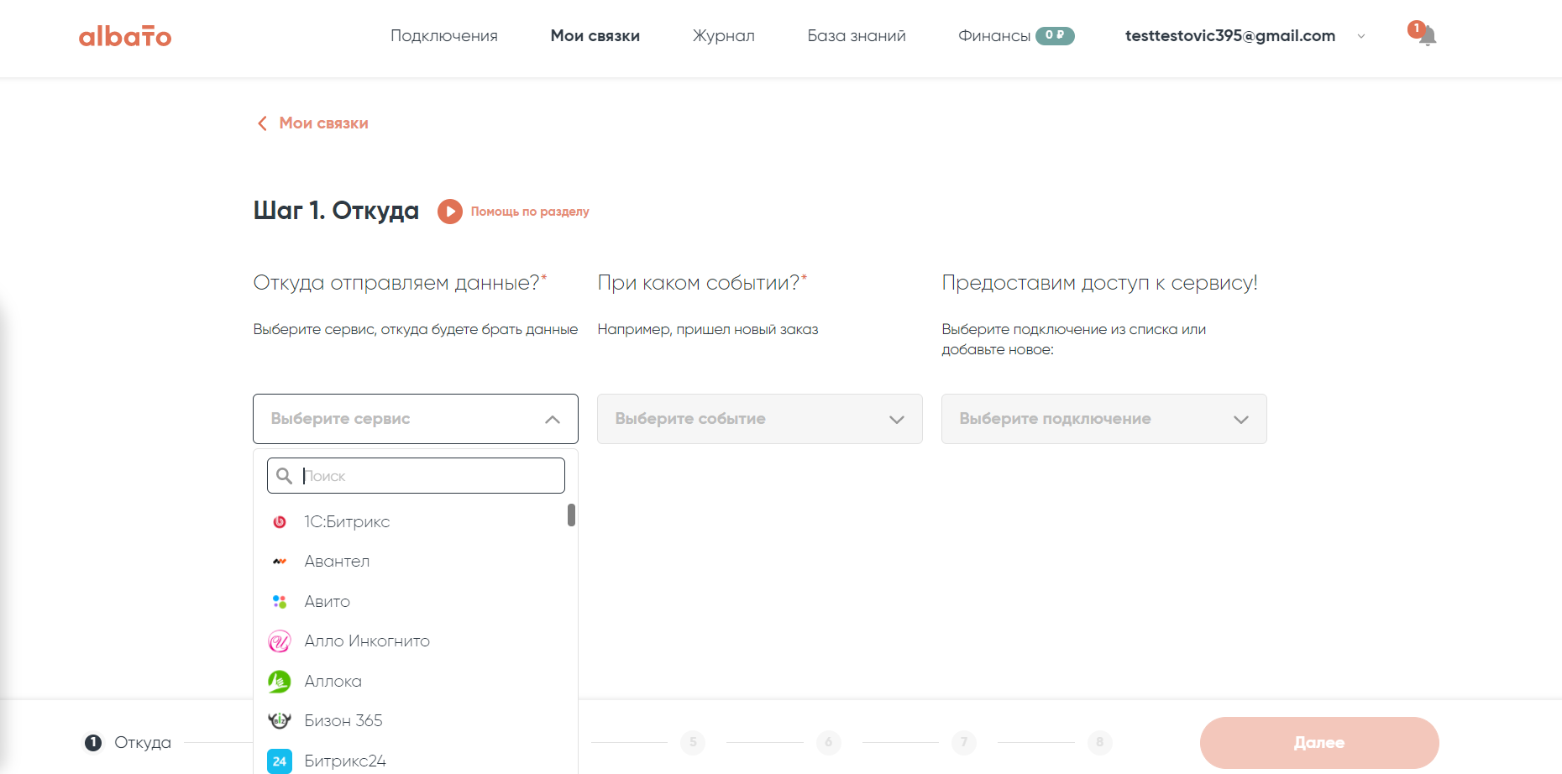Click the testtestovic395@gmail.com account name
This screenshot has height=774, width=1562.
click(1230, 36)
